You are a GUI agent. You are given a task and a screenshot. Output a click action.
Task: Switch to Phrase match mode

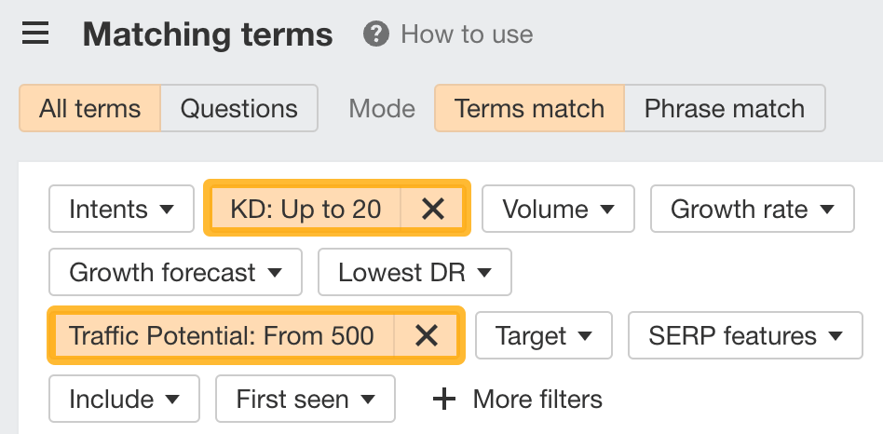(x=724, y=108)
